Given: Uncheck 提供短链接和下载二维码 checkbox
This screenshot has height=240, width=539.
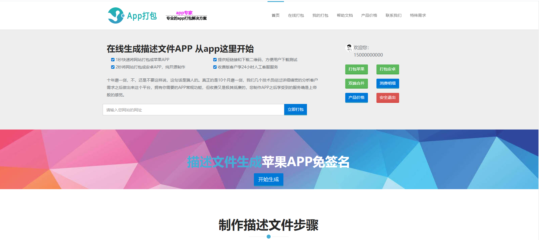Looking at the screenshot, I should click(215, 60).
